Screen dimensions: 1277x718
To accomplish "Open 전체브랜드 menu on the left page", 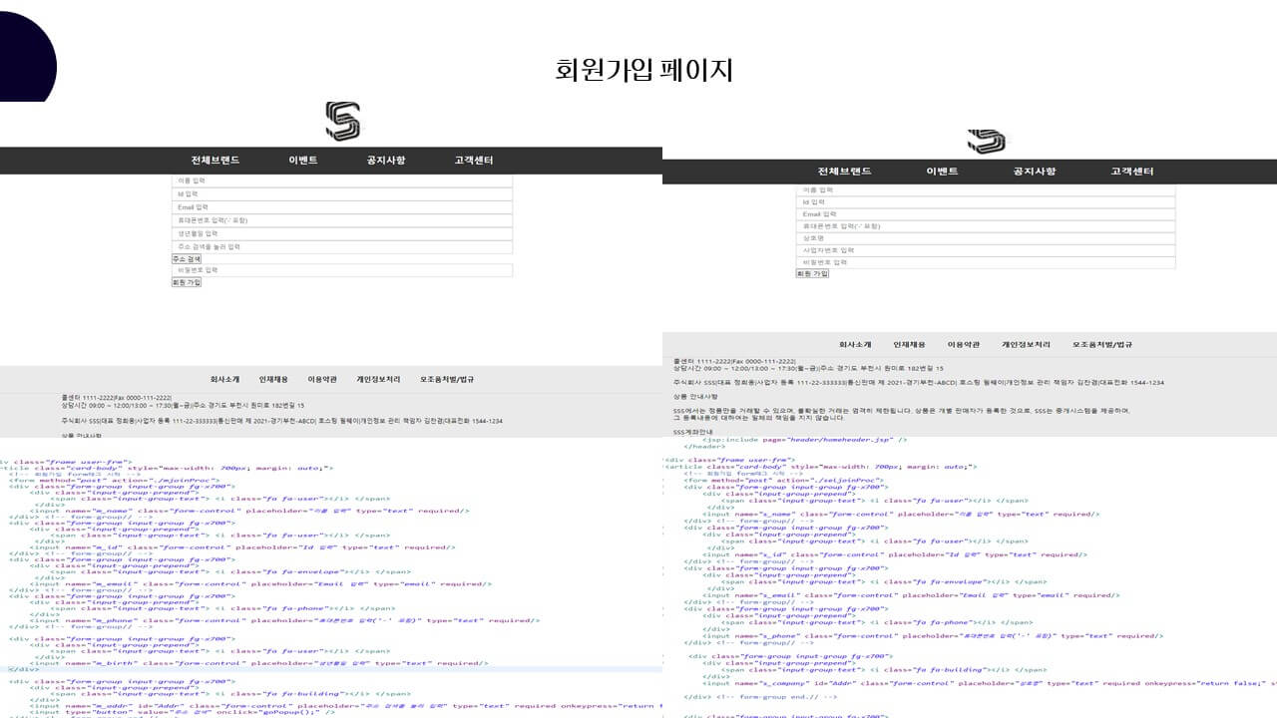I will pos(215,161).
